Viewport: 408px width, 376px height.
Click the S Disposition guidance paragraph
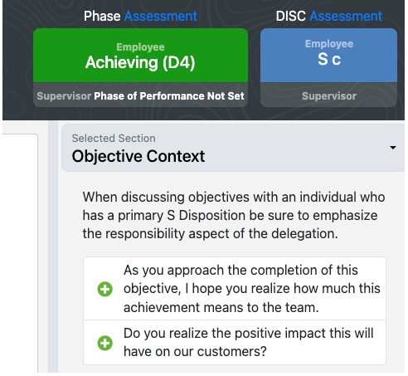[234, 215]
